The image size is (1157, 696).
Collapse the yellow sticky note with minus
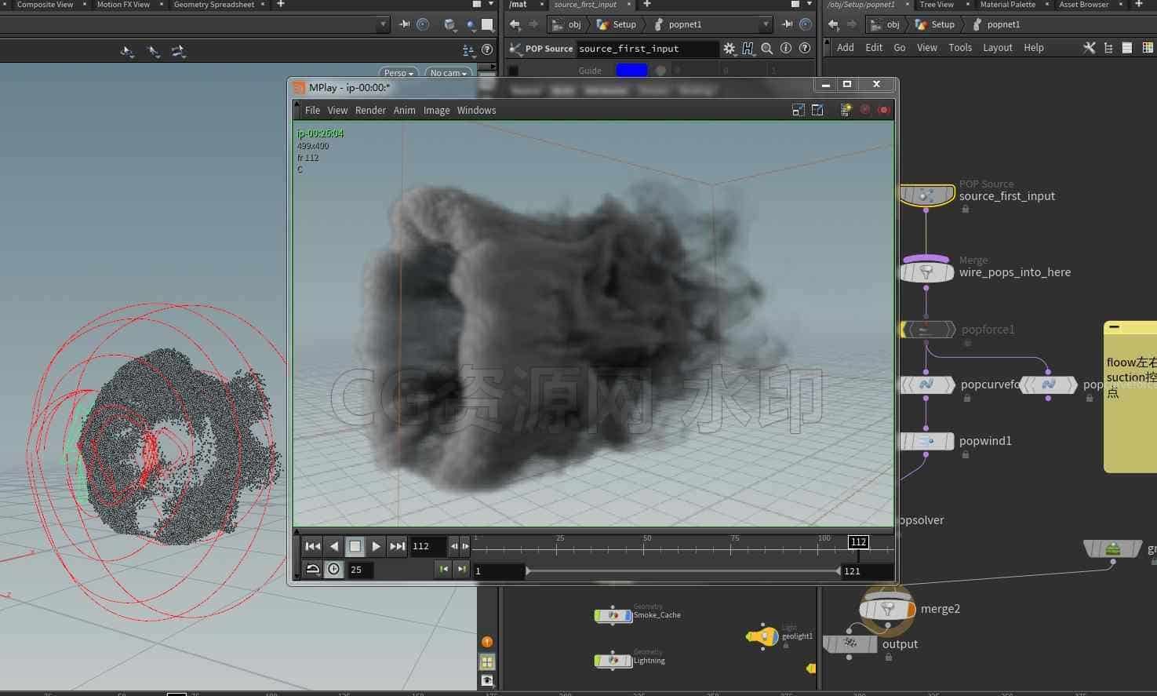(1114, 327)
